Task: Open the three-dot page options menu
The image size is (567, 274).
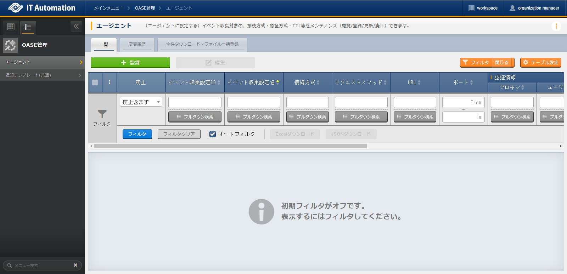Action: tap(556, 26)
